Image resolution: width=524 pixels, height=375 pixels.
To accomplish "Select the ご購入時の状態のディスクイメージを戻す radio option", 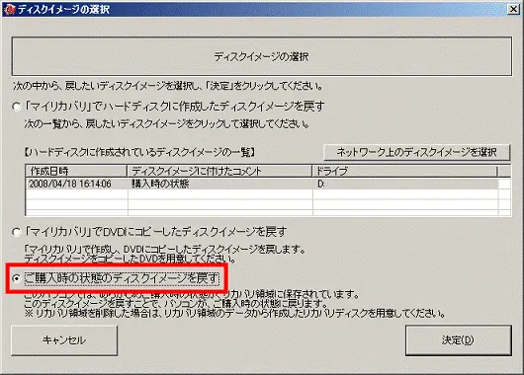I will pos(16,278).
